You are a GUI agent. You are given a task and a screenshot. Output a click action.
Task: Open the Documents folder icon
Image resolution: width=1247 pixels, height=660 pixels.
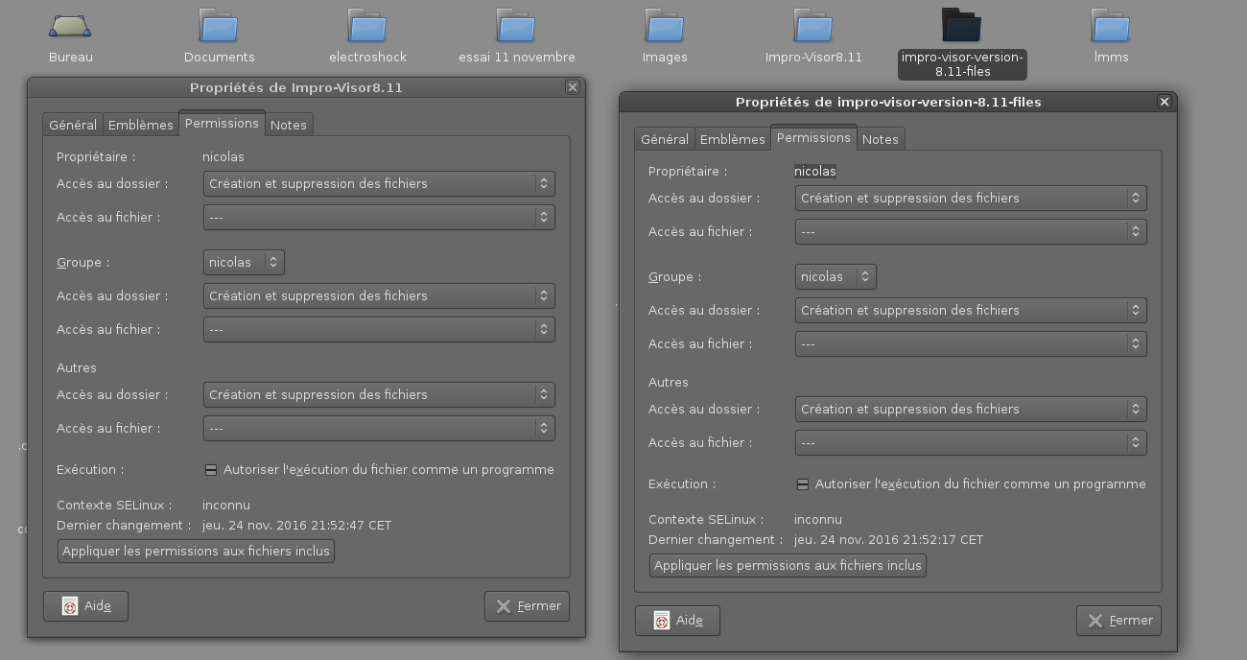tap(219, 26)
